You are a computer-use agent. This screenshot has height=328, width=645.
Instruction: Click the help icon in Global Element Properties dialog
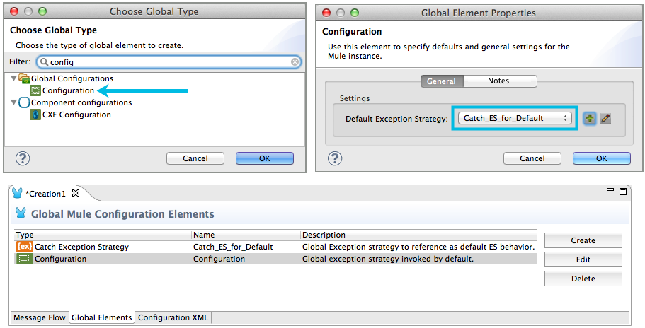(335, 158)
